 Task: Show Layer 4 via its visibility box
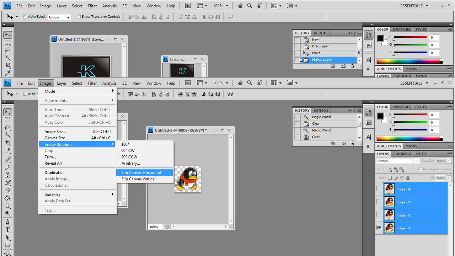point(379,189)
